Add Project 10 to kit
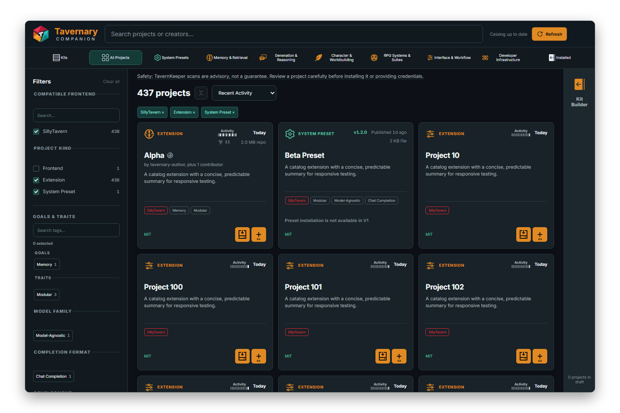Screen dimensions: 620x413 pyautogui.click(x=540, y=234)
